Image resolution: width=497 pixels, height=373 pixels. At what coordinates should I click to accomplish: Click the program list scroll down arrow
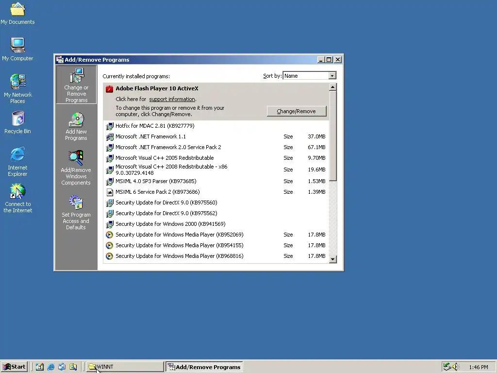click(x=332, y=259)
